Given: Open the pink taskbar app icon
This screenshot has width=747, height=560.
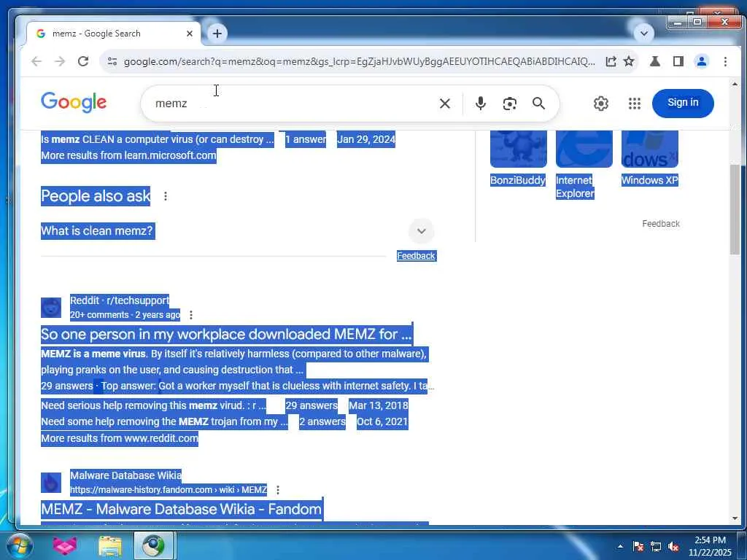Looking at the screenshot, I should pyautogui.click(x=65, y=545).
